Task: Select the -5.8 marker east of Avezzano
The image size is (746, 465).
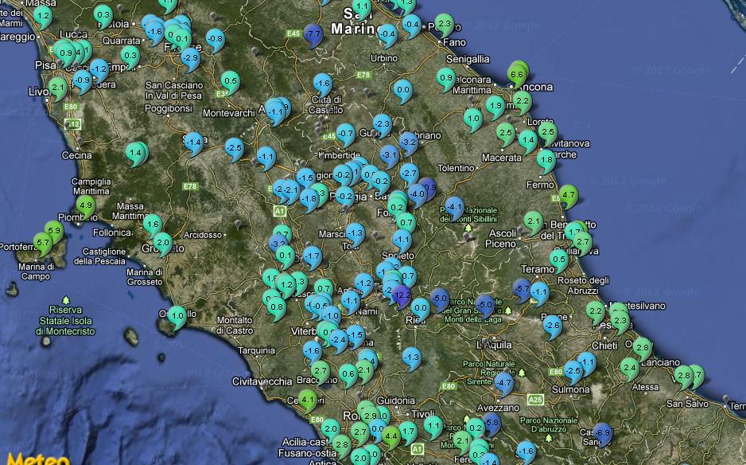Action: 492,422
